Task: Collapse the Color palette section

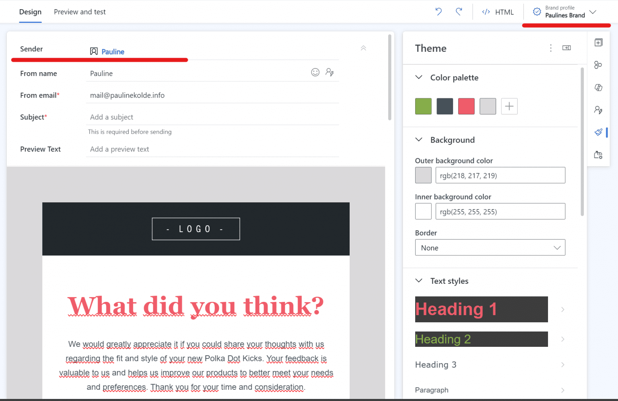Action: 419,77
